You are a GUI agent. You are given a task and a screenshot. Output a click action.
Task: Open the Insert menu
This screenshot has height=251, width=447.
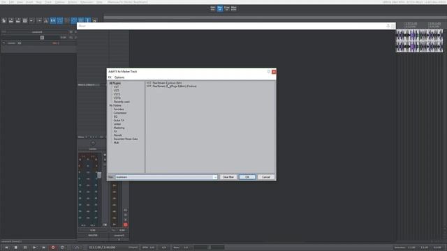tap(29, 2)
